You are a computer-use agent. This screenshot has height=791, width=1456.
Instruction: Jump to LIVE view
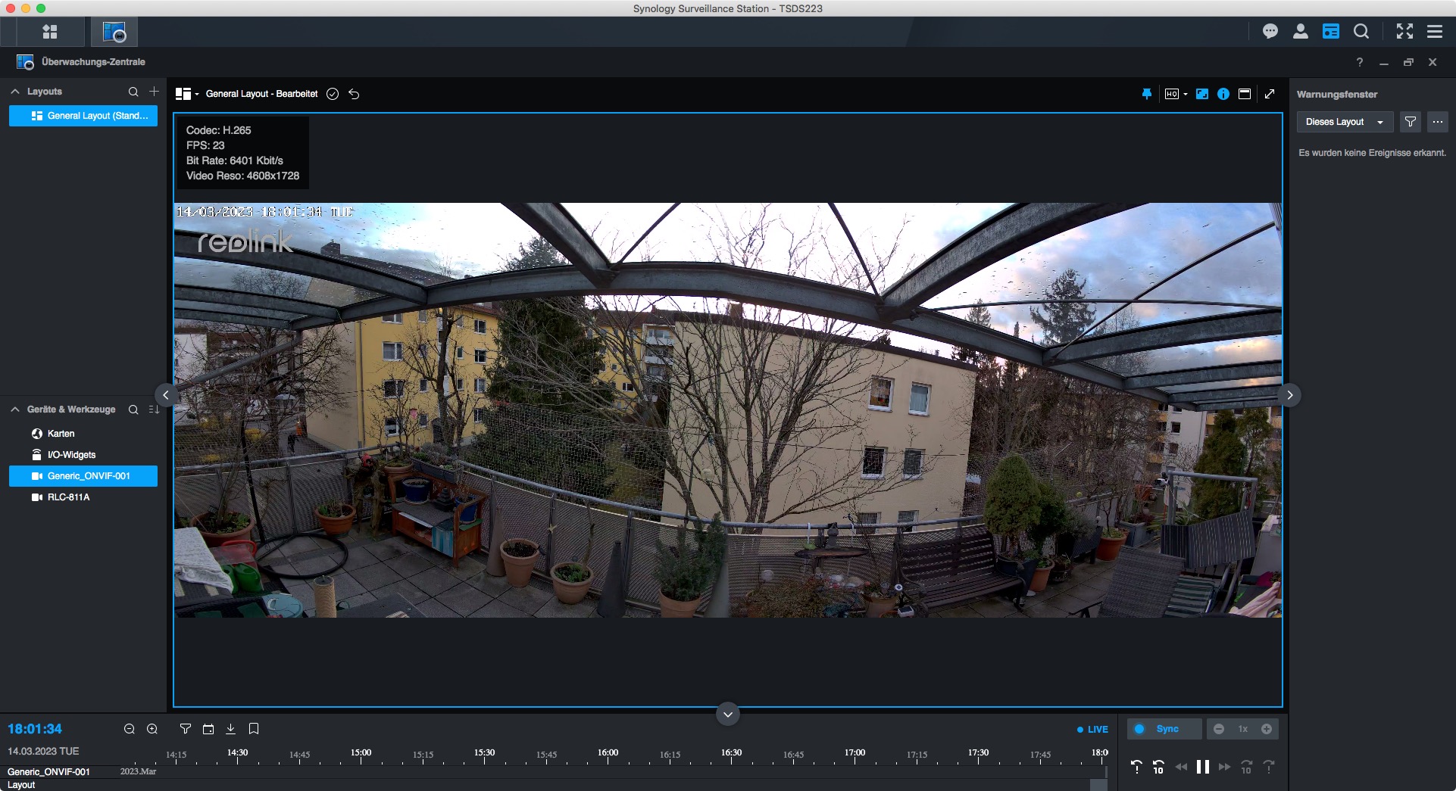click(x=1092, y=730)
